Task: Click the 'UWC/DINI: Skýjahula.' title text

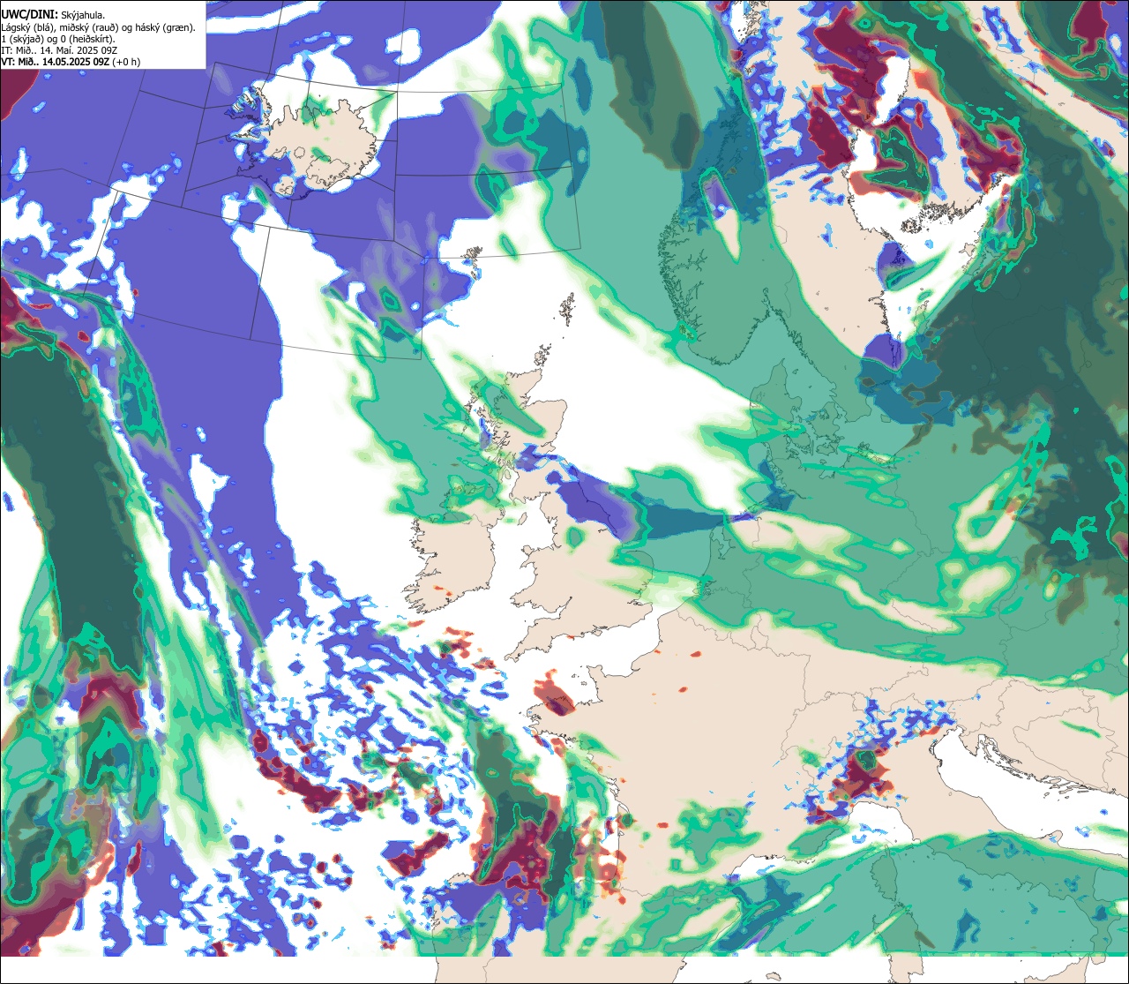Action: [x=53, y=14]
